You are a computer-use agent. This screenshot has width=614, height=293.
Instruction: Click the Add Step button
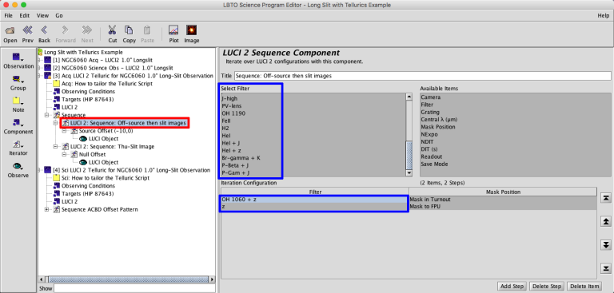(x=512, y=287)
